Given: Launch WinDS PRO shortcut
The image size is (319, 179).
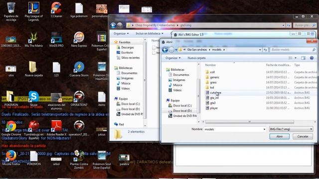Looking at the screenshot, I should pos(56,40).
